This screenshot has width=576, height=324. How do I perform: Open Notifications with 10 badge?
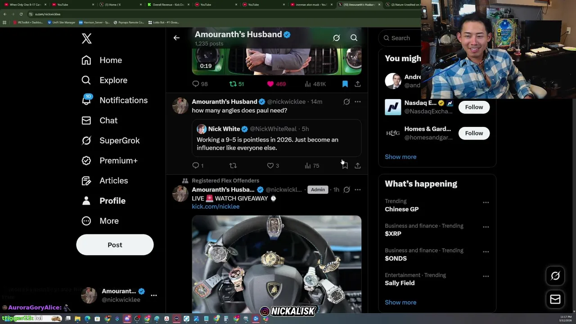tap(114, 100)
